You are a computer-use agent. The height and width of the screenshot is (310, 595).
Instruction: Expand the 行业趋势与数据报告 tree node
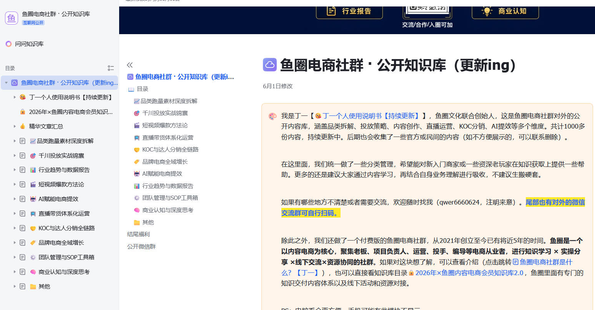(15, 170)
